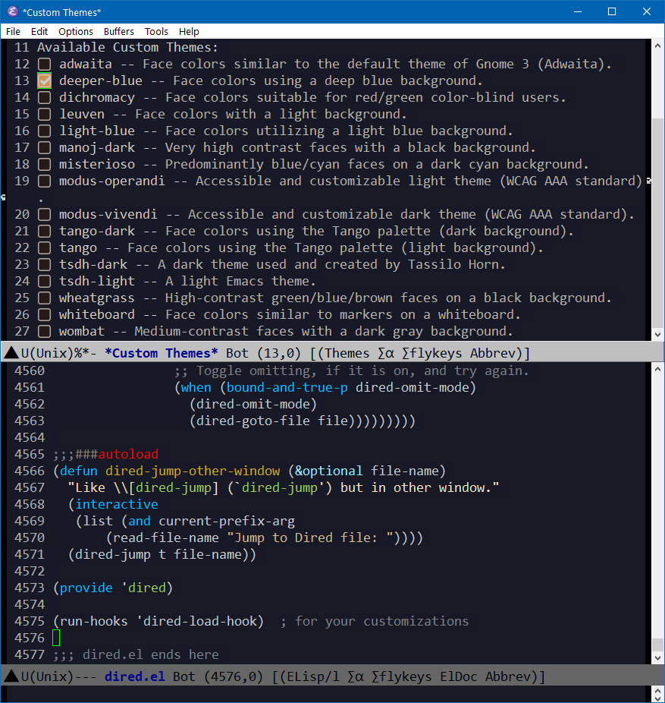The height and width of the screenshot is (703, 665).
Task: Click ';;; dired.el ends here' comment
Action: [136, 654]
